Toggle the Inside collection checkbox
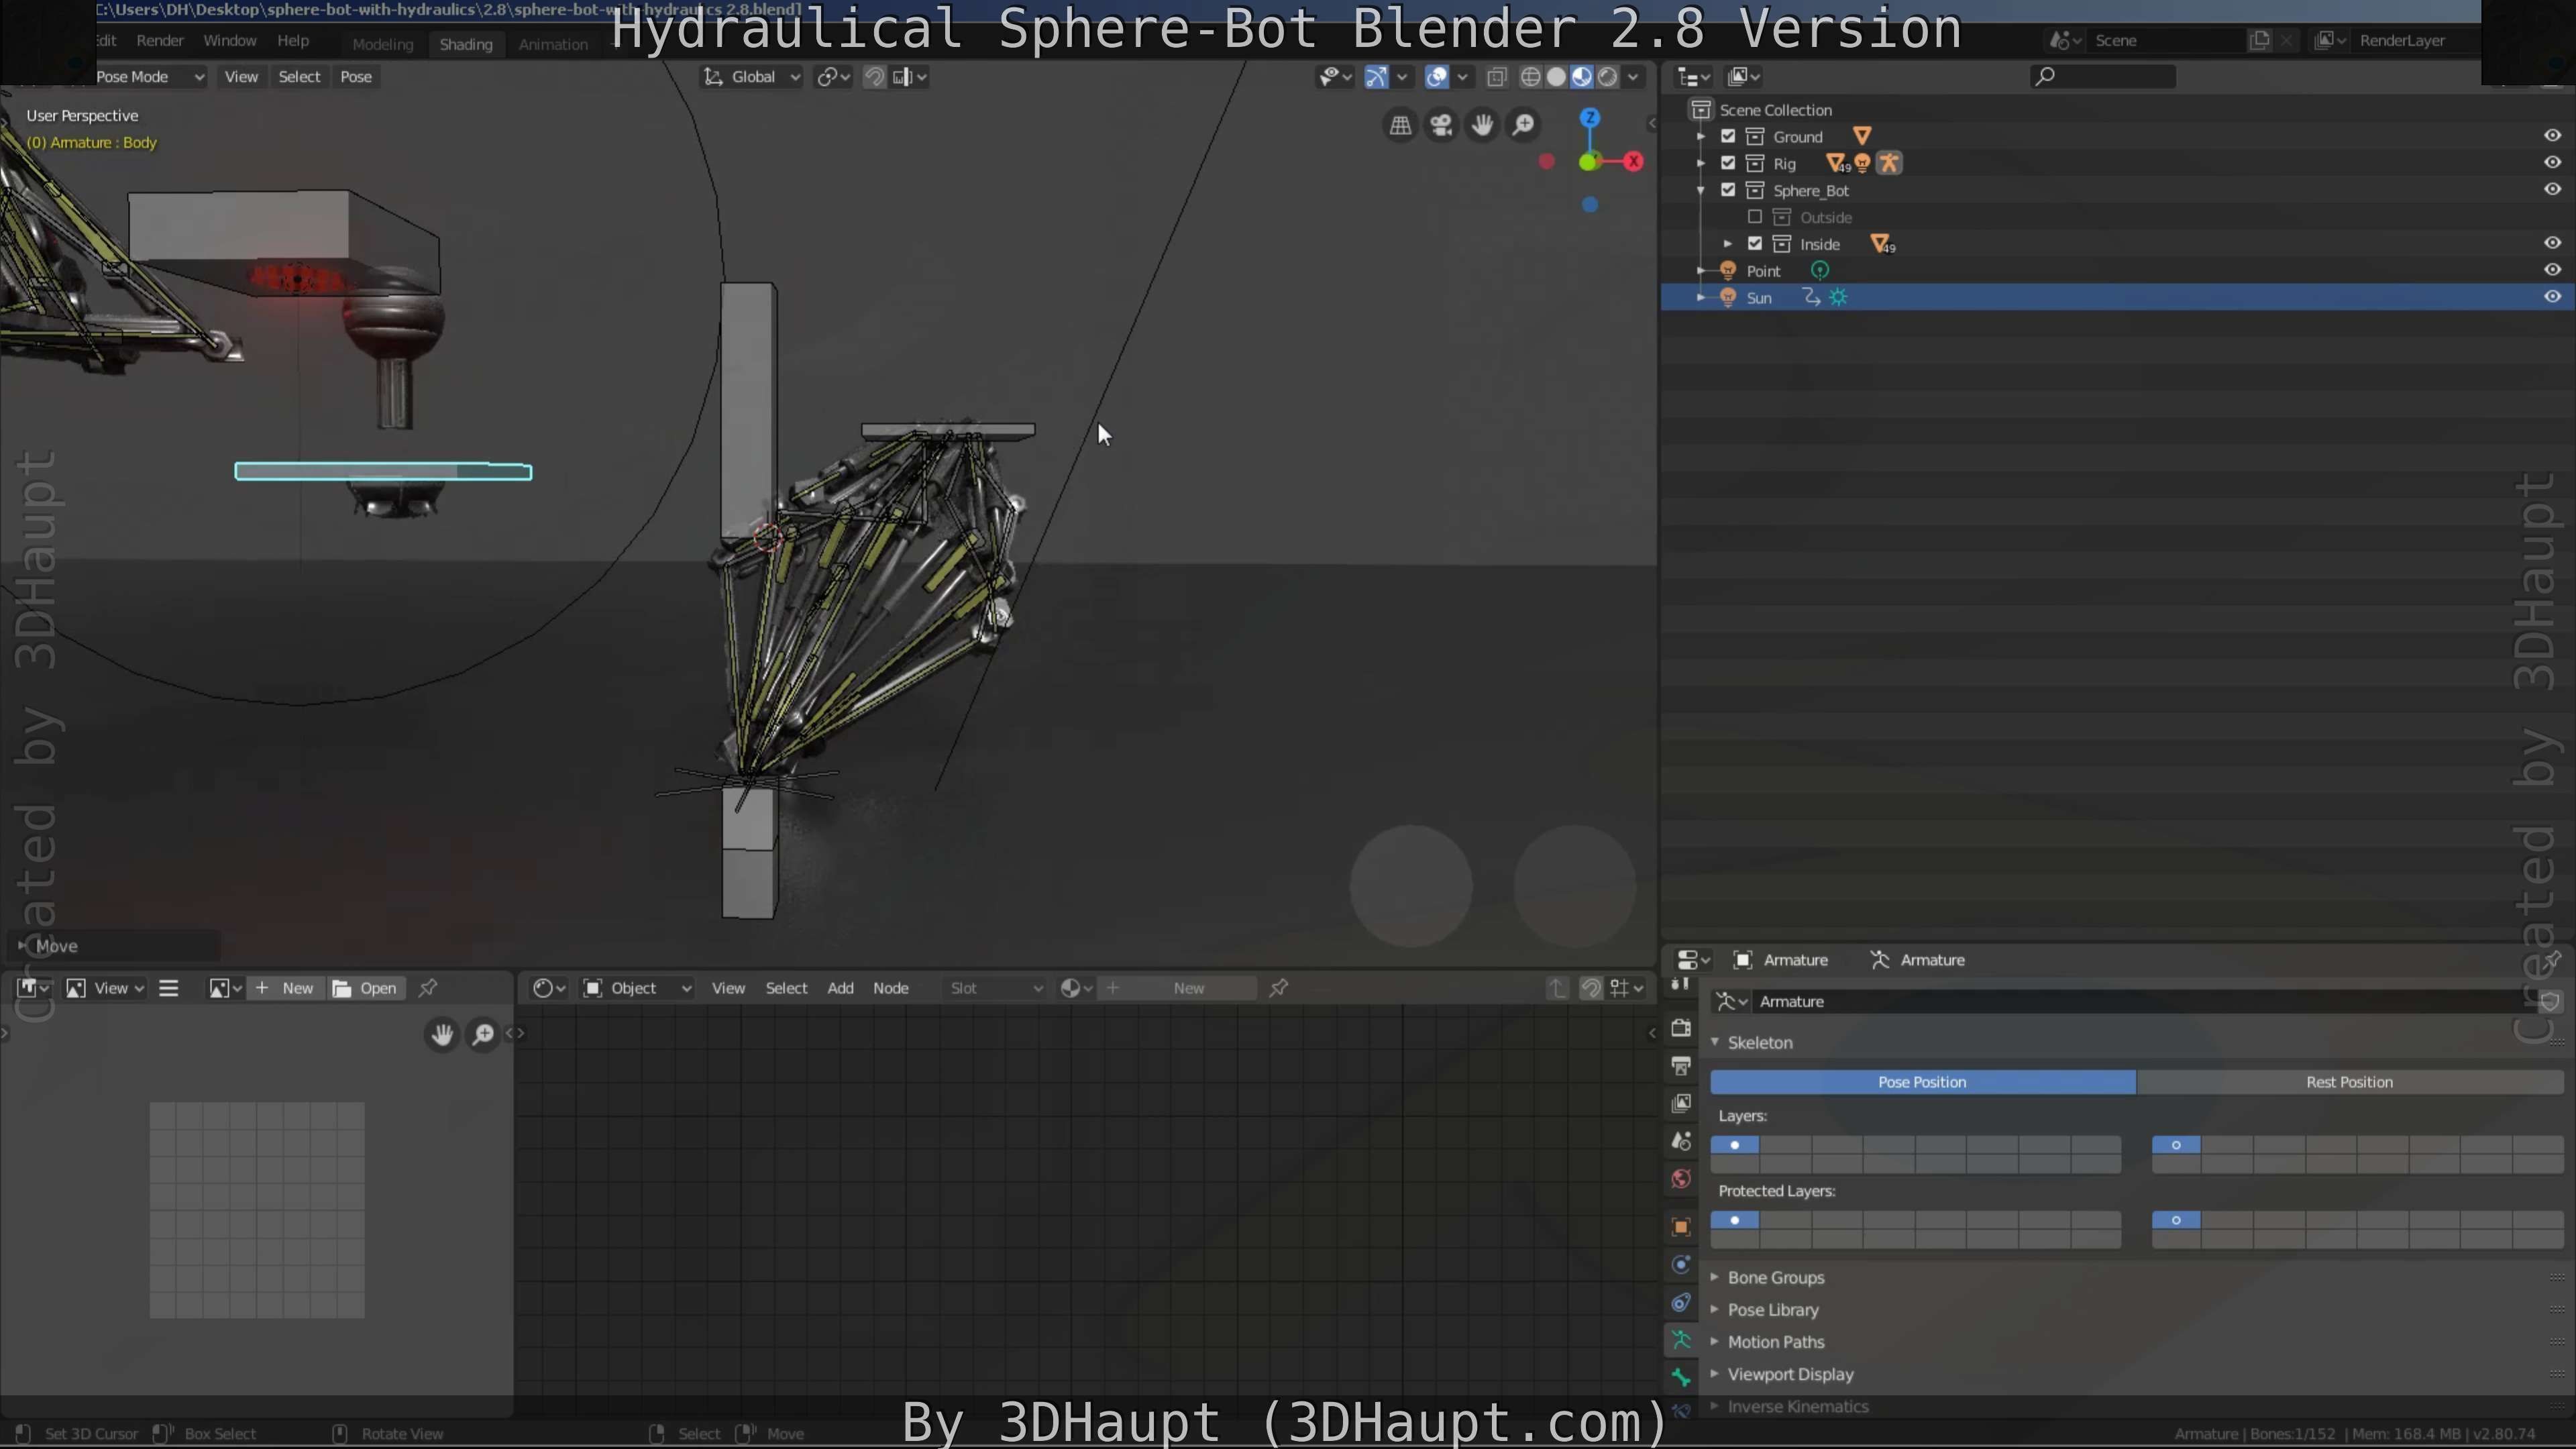Image resolution: width=2576 pixels, height=1449 pixels. [x=1755, y=244]
